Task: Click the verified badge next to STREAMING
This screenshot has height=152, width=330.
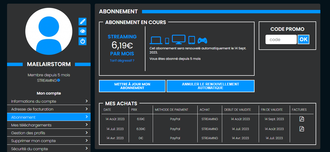Action: click(x=59, y=80)
